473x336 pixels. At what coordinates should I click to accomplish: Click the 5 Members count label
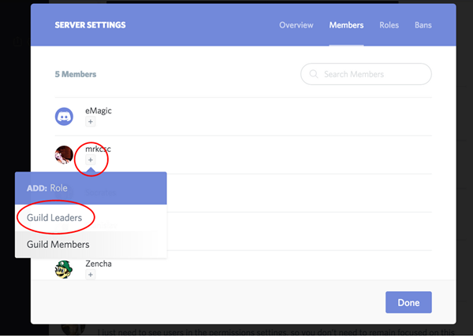[x=76, y=75]
